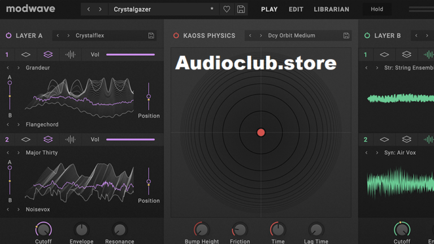Select previous Kaoss Physics preset
Viewport: 434px width, 244px height.
250,36
